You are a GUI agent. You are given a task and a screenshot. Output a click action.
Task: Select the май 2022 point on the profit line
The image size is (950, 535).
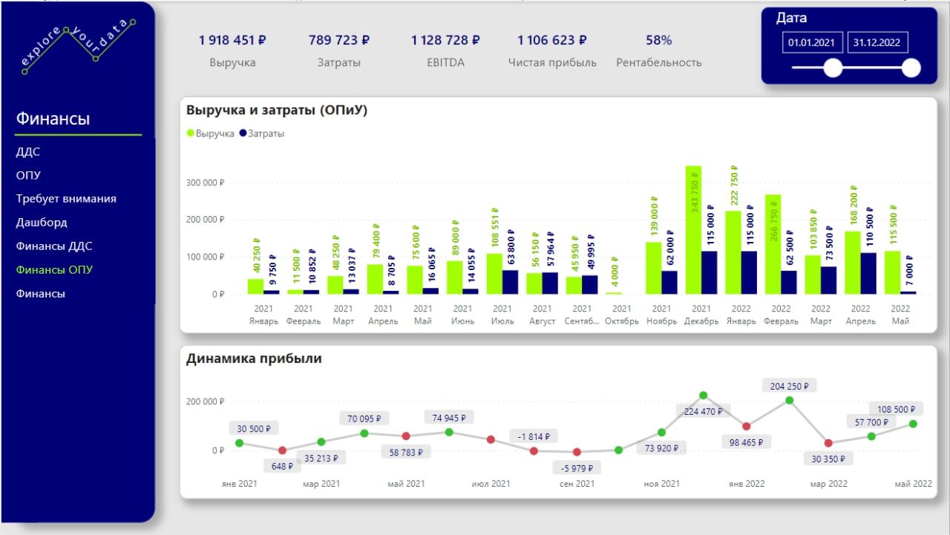coord(914,425)
